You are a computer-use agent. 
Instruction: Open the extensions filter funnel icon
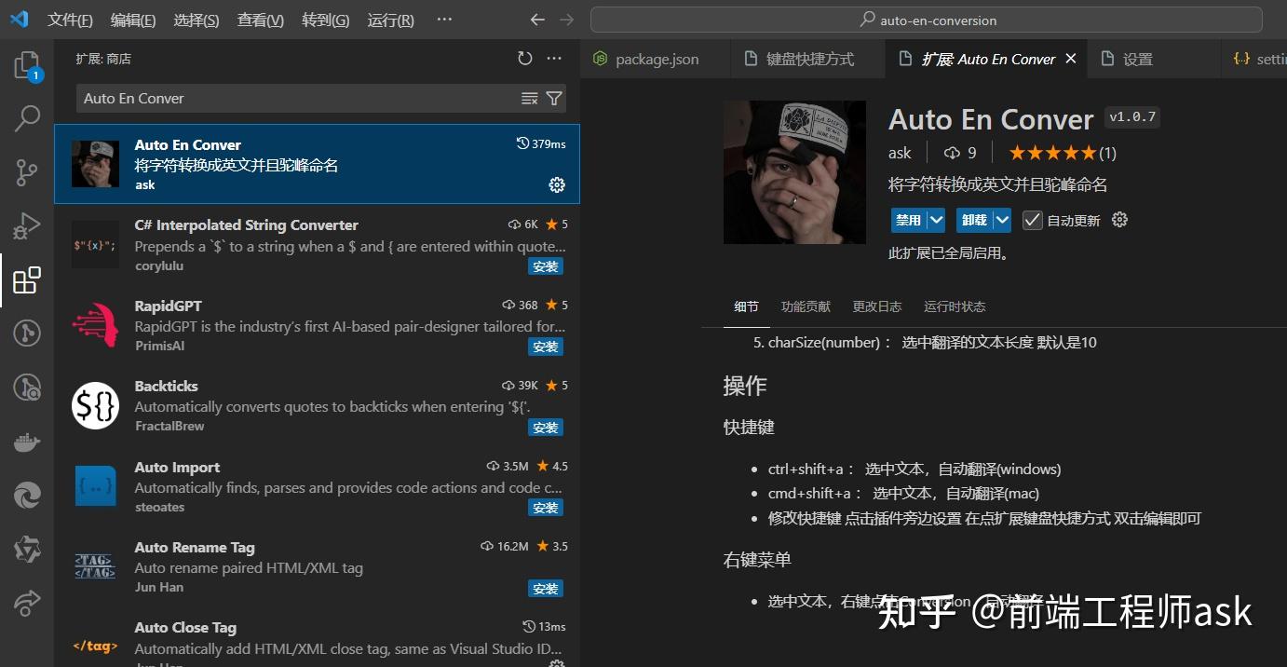554,98
